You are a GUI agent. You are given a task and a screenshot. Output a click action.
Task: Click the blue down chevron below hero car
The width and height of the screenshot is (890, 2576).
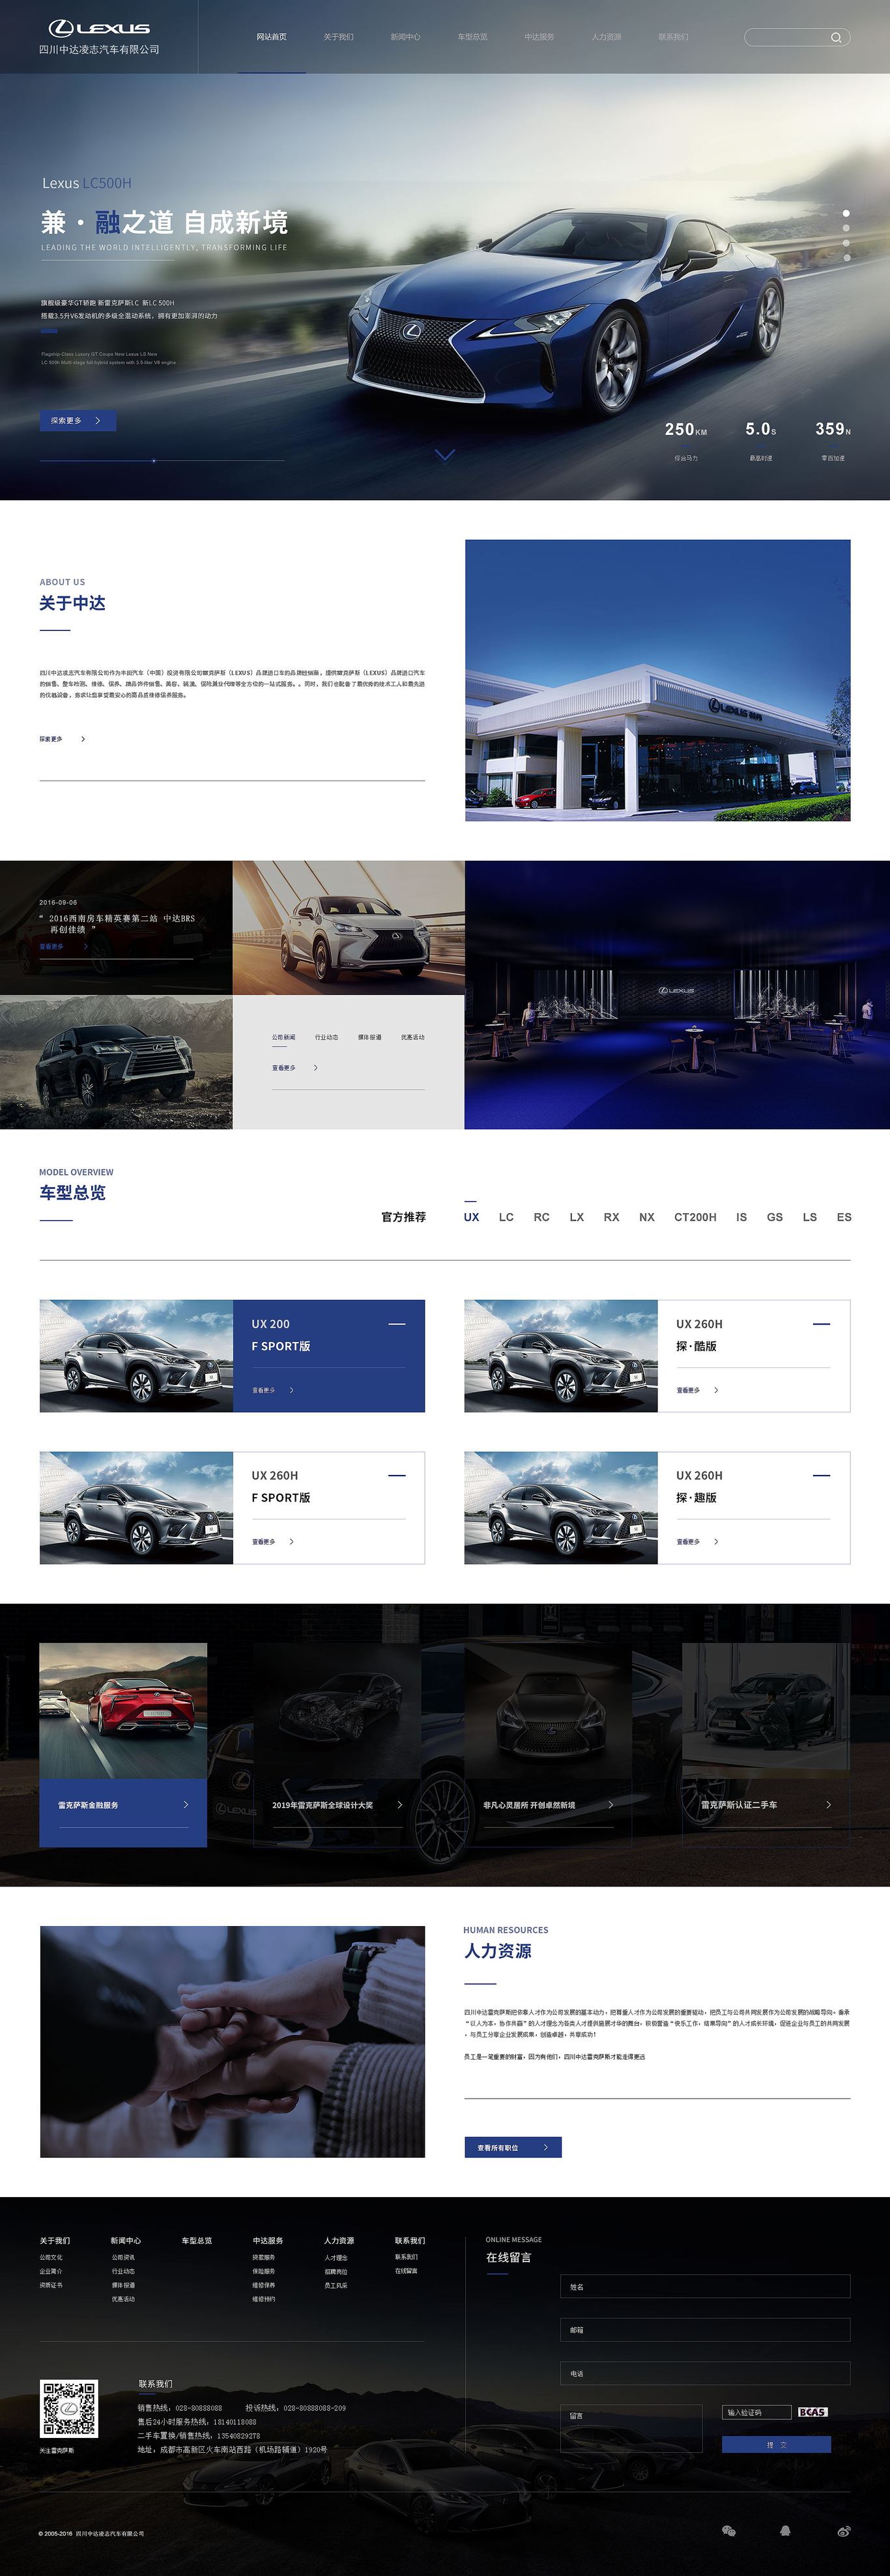[x=444, y=455]
